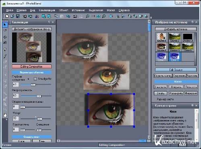Click the Резкость mask button
The image size is (201, 149).
(x=191, y=87)
